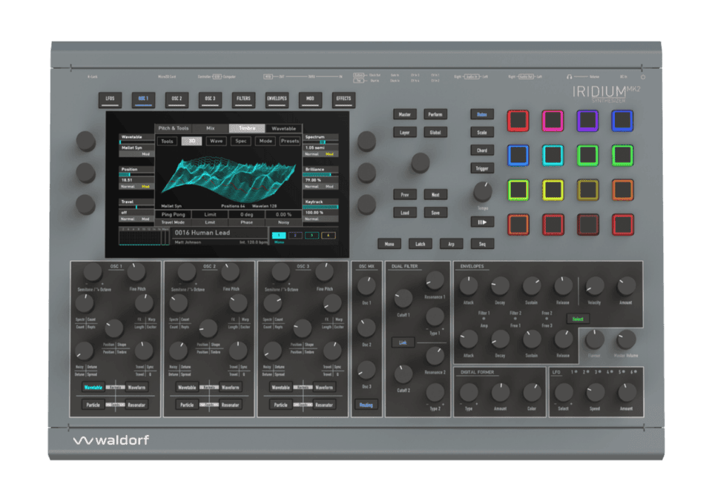Screen dimensions: 712x501
Task: Click the Master Volume knob
Action: click(626, 339)
